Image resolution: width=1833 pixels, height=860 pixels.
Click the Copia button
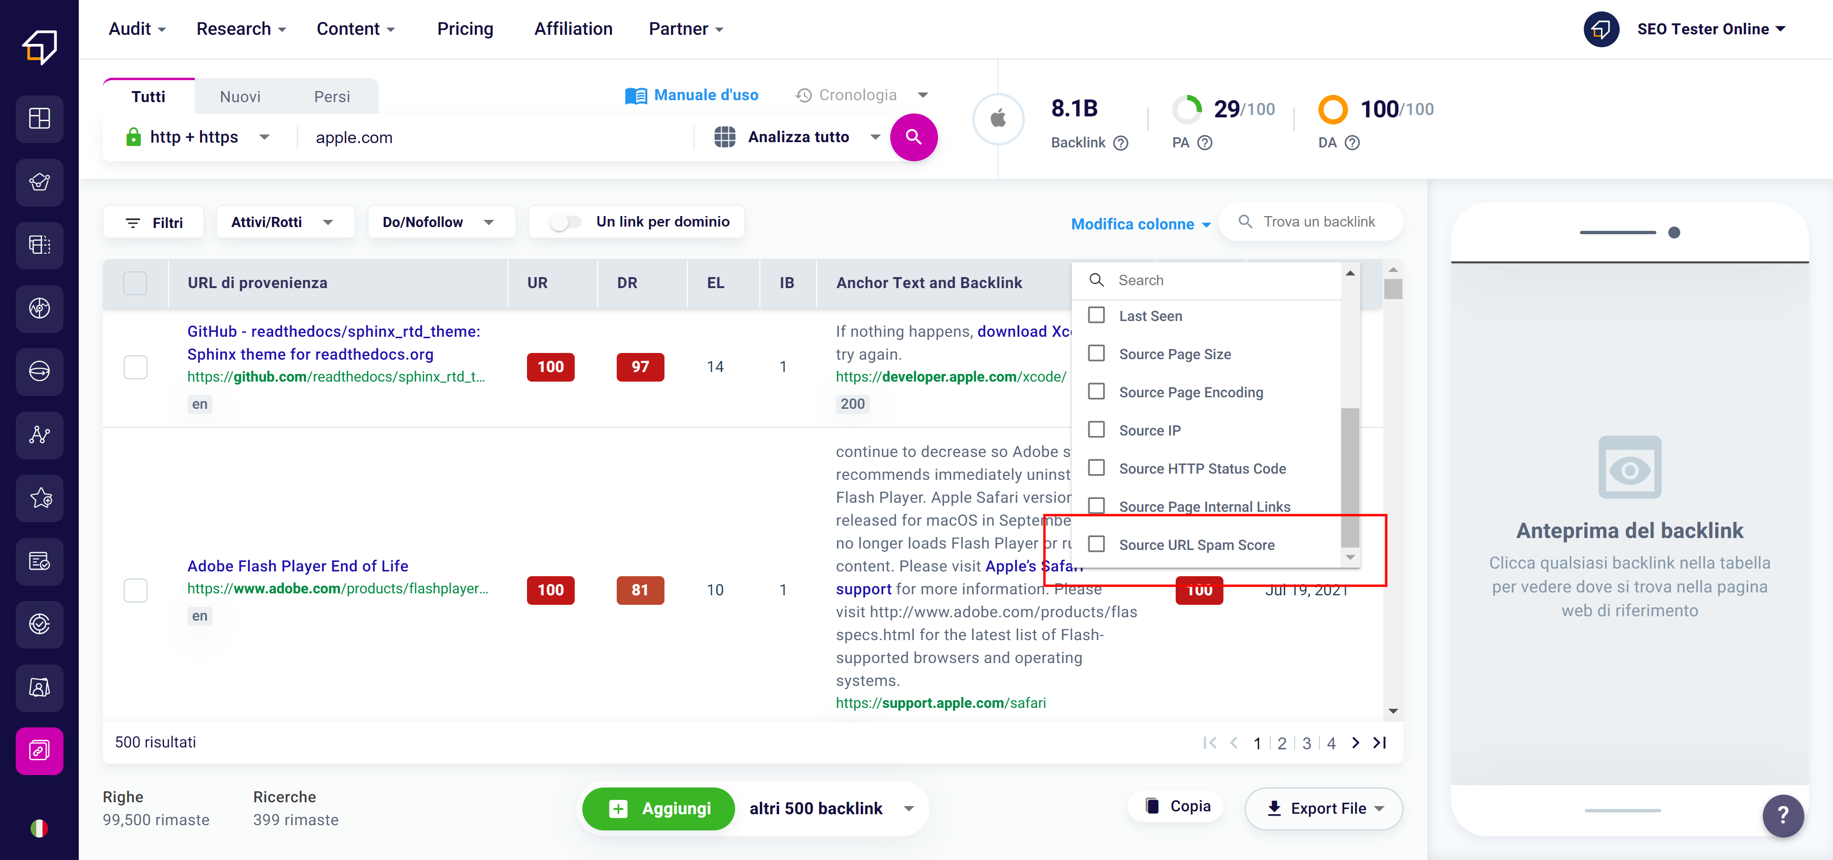coord(1176,806)
